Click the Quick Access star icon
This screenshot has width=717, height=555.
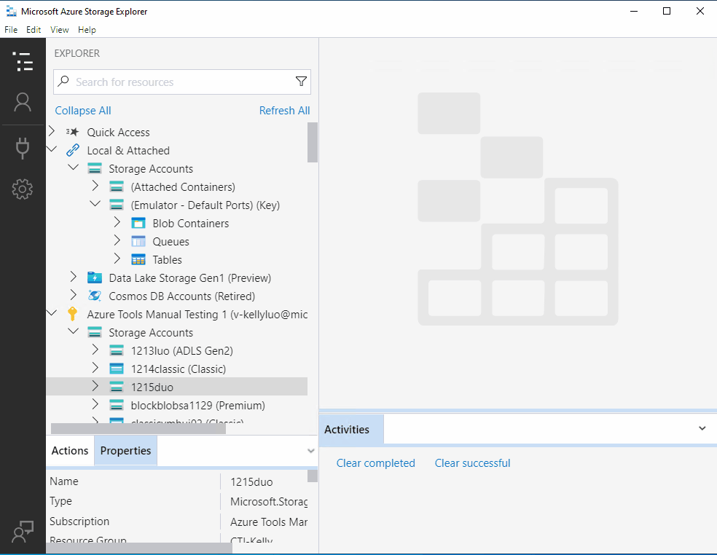(72, 132)
